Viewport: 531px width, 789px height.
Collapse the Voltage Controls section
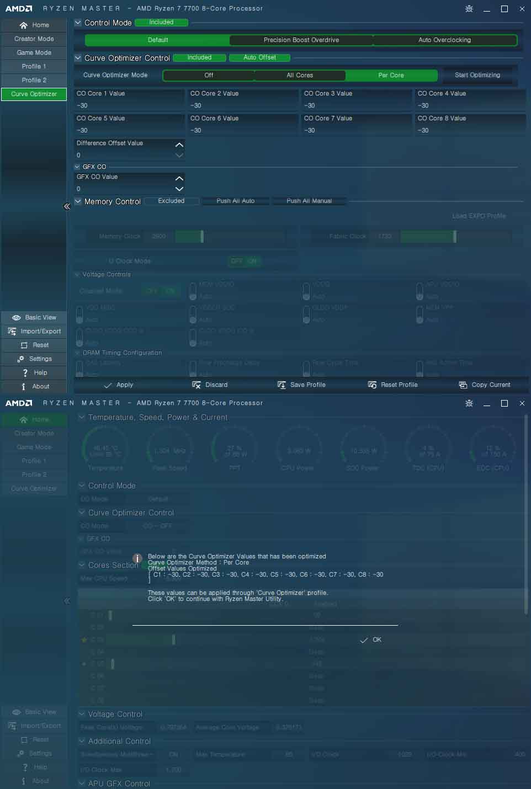pyautogui.click(x=77, y=275)
